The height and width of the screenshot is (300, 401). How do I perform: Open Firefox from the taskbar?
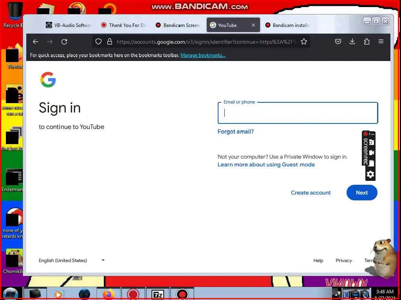click(x=109, y=294)
